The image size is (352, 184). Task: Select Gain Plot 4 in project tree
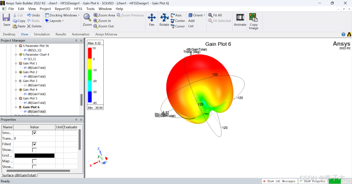[30, 90]
